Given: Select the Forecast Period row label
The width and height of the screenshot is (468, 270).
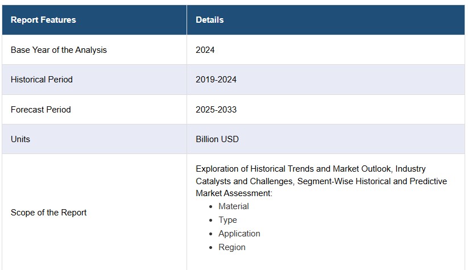Looking at the screenshot, I should (40, 110).
